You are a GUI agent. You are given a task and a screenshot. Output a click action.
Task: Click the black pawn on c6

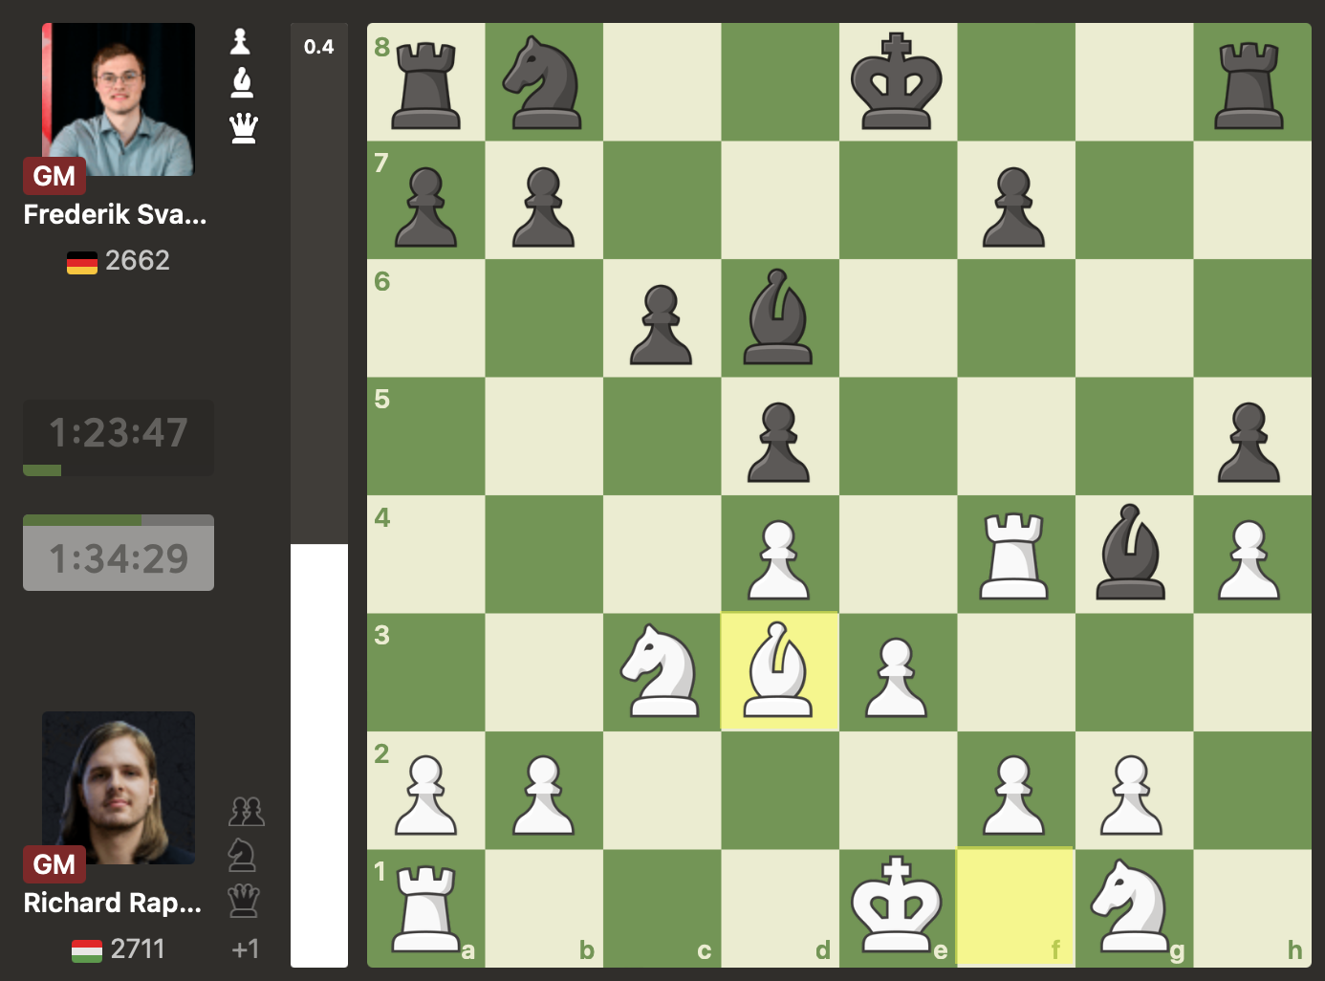(661, 323)
